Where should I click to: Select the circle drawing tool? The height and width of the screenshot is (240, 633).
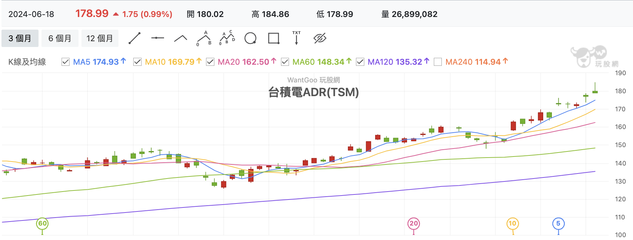click(250, 38)
